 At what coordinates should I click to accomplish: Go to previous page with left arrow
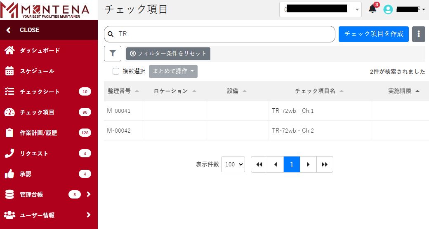click(x=275, y=164)
